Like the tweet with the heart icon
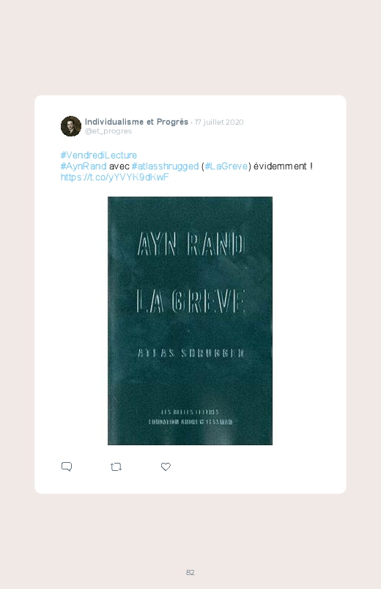Image resolution: width=381 pixels, height=589 pixels. (166, 467)
